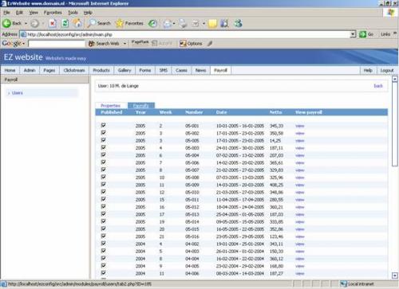This screenshot has height=289, width=399.
Task: Click view link for payroll 05-001
Action: 300,126
